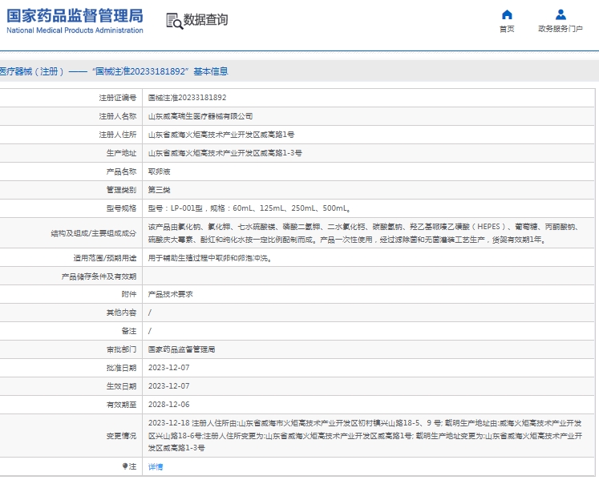Click the 生效日期 field label

point(121,386)
